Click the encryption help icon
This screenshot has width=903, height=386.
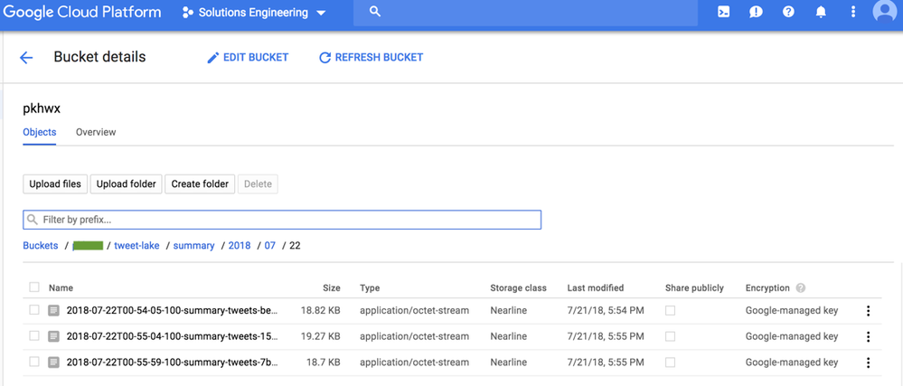coord(800,288)
